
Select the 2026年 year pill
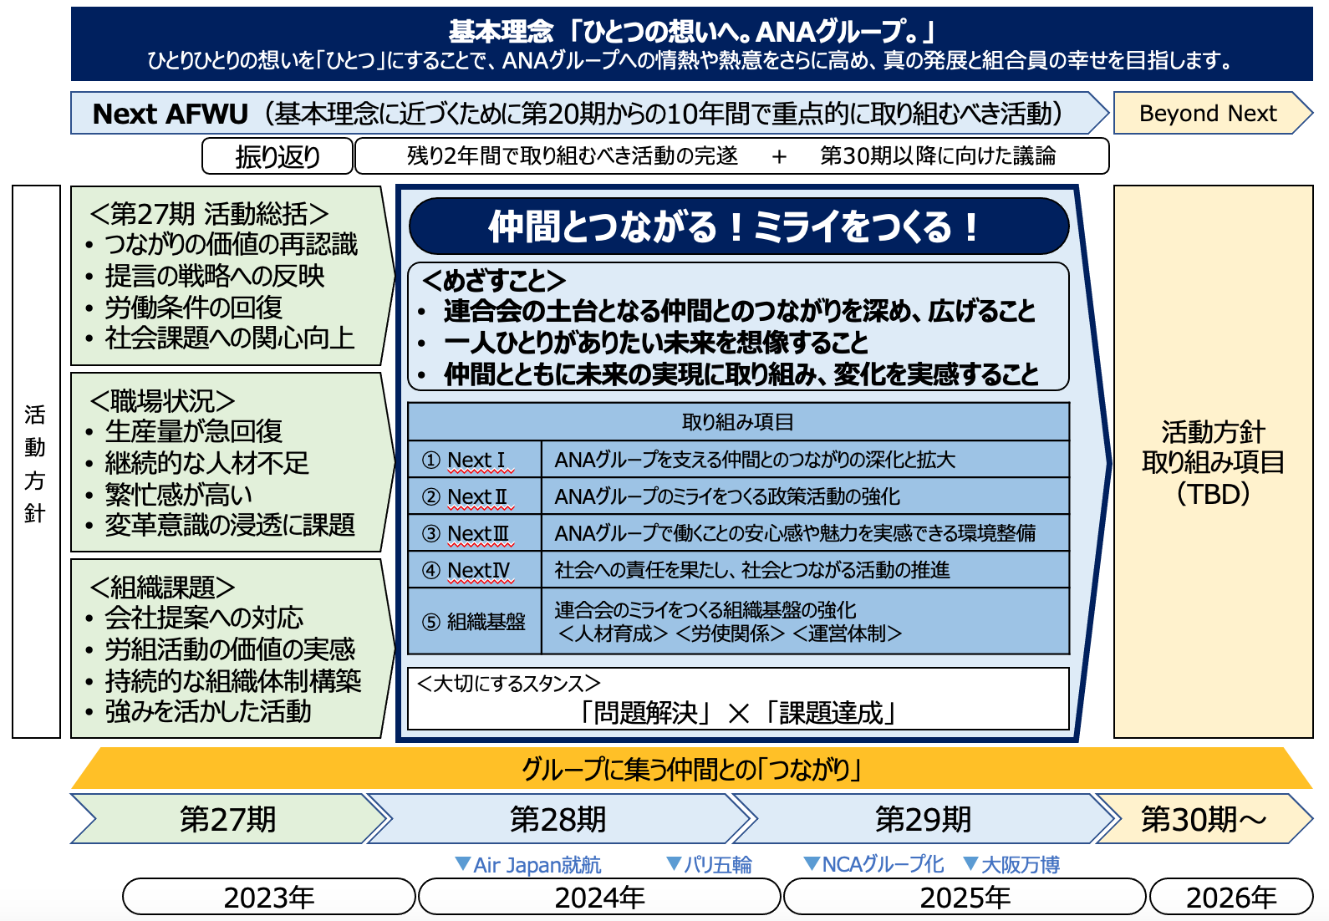pos(1231,897)
